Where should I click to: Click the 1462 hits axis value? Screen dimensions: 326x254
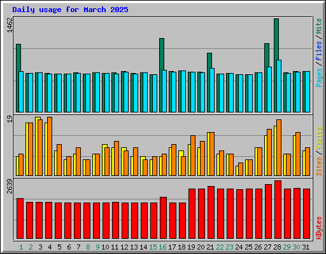click(x=10, y=25)
